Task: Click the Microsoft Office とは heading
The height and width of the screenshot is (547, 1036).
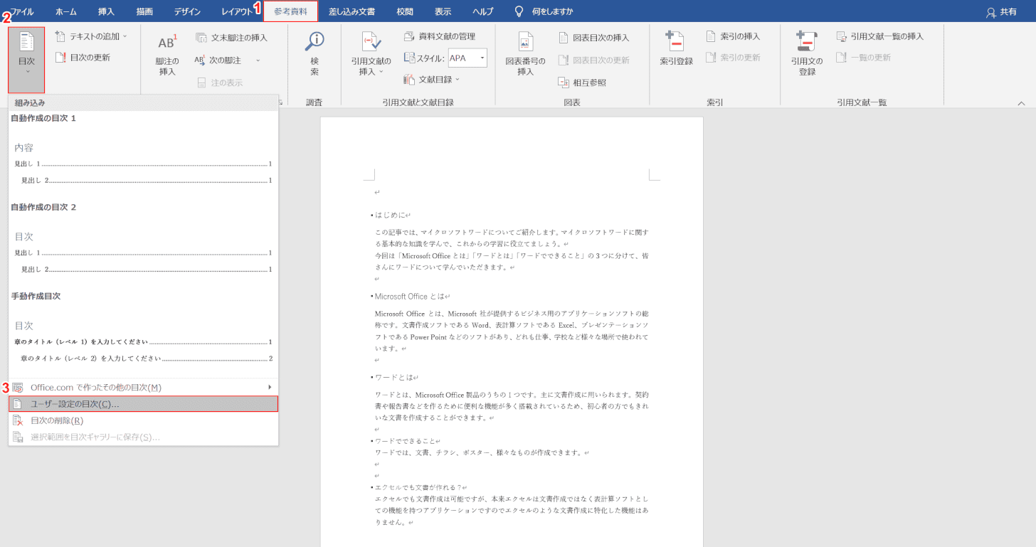Action: 409,296
